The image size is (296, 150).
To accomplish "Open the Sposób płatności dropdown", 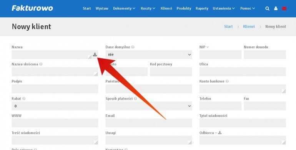I will [149, 106].
